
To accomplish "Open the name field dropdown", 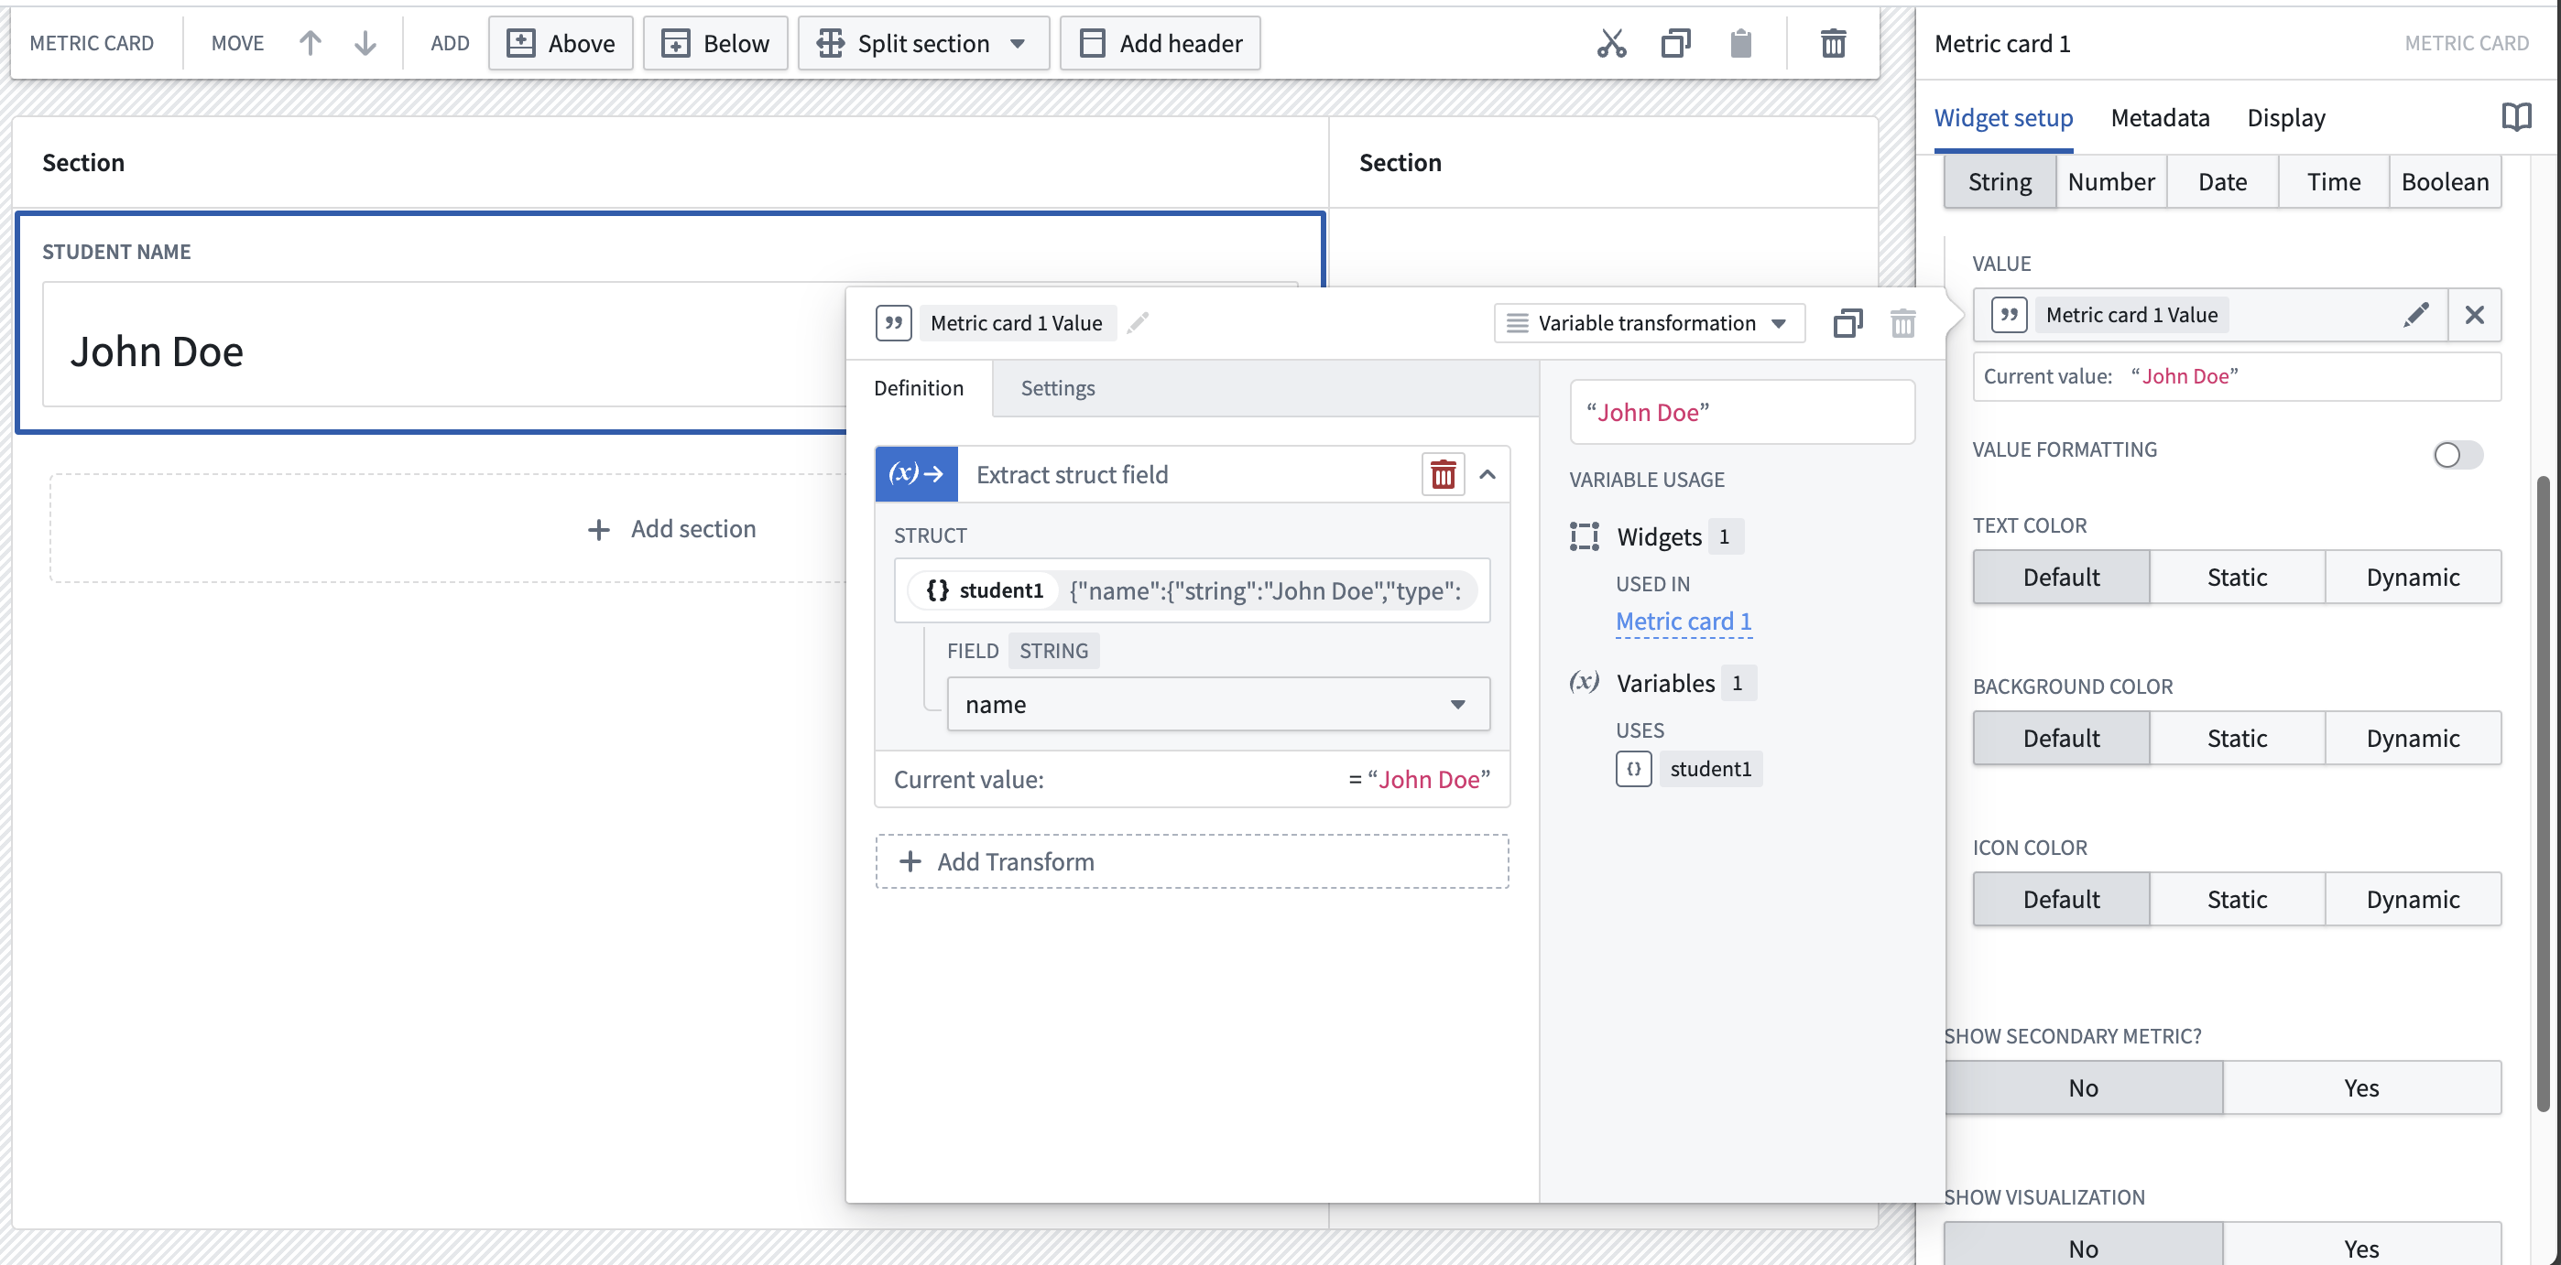I will 1218,705.
